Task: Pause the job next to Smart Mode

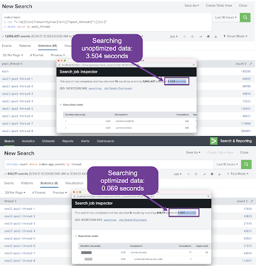Action: coord(185,36)
